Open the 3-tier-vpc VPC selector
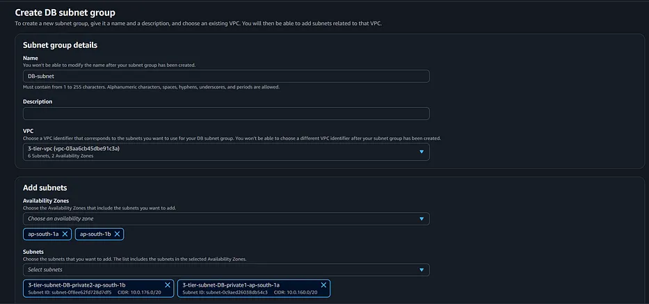Screen dimensions: 649x304 [x=226, y=152]
